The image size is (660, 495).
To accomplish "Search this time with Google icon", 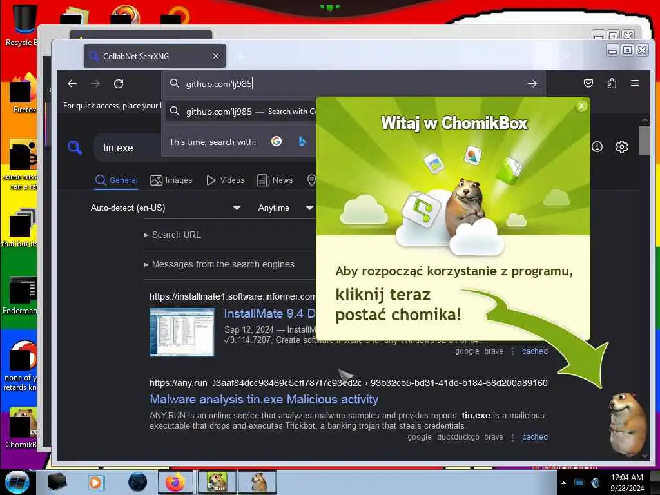I will point(277,141).
